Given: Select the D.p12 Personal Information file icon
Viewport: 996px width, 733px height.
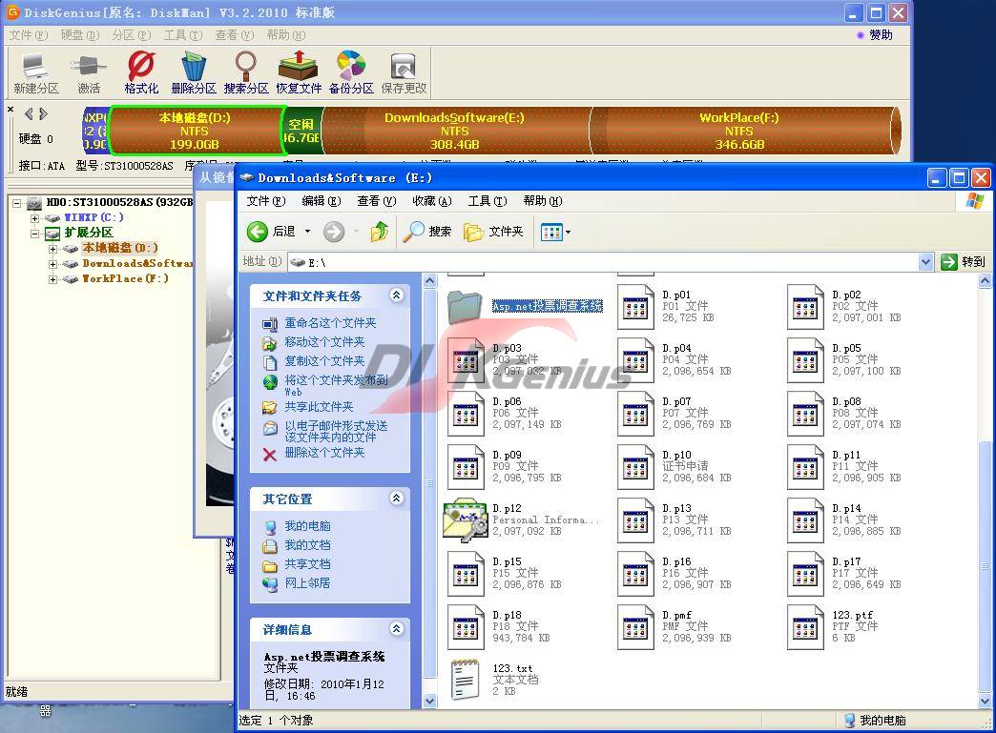Looking at the screenshot, I should (x=466, y=520).
